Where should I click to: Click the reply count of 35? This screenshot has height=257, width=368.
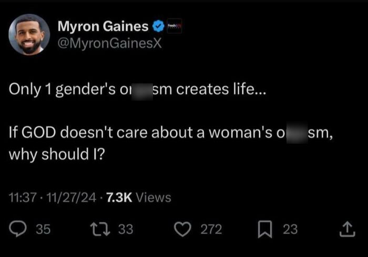tap(43, 229)
